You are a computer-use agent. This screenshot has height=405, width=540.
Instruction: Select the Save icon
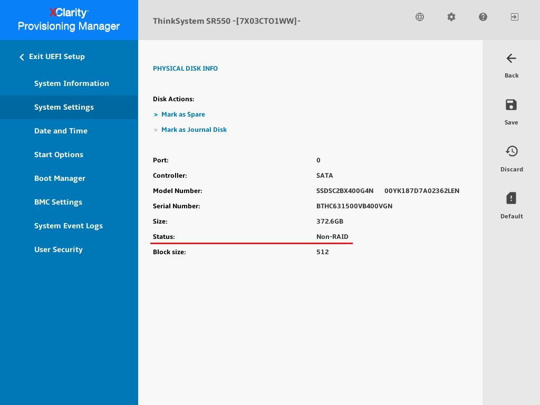click(511, 105)
